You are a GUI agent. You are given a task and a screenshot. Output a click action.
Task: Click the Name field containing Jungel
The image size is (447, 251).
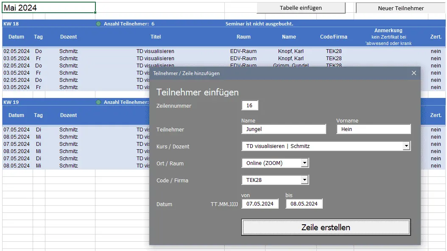[x=283, y=129]
